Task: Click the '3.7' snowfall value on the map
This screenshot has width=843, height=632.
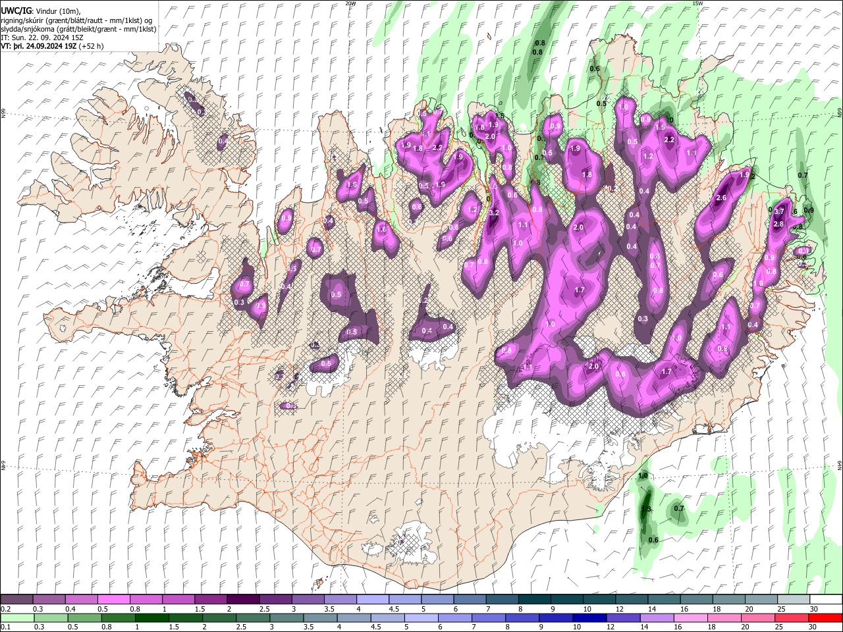Action: click(779, 211)
